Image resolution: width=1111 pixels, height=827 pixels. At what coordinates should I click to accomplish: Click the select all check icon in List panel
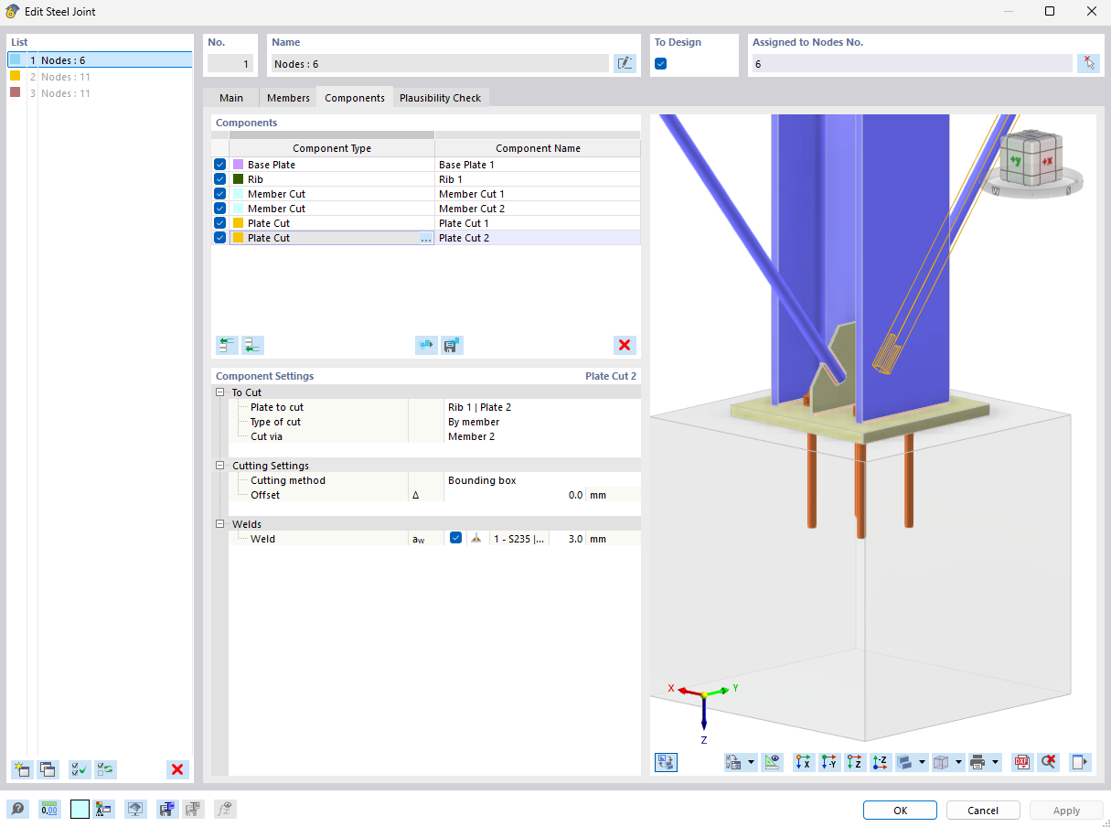point(80,769)
